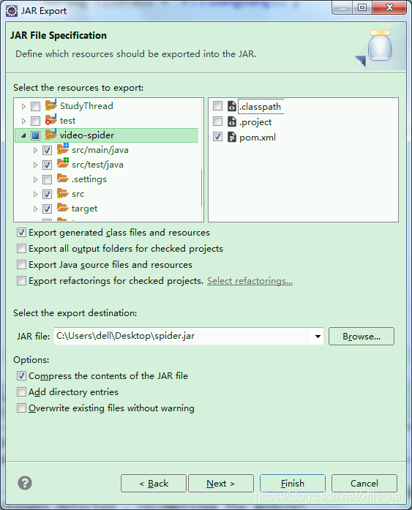This screenshot has height=510, width=412.
Task: Check the .project file checkbox
Action: [x=217, y=121]
